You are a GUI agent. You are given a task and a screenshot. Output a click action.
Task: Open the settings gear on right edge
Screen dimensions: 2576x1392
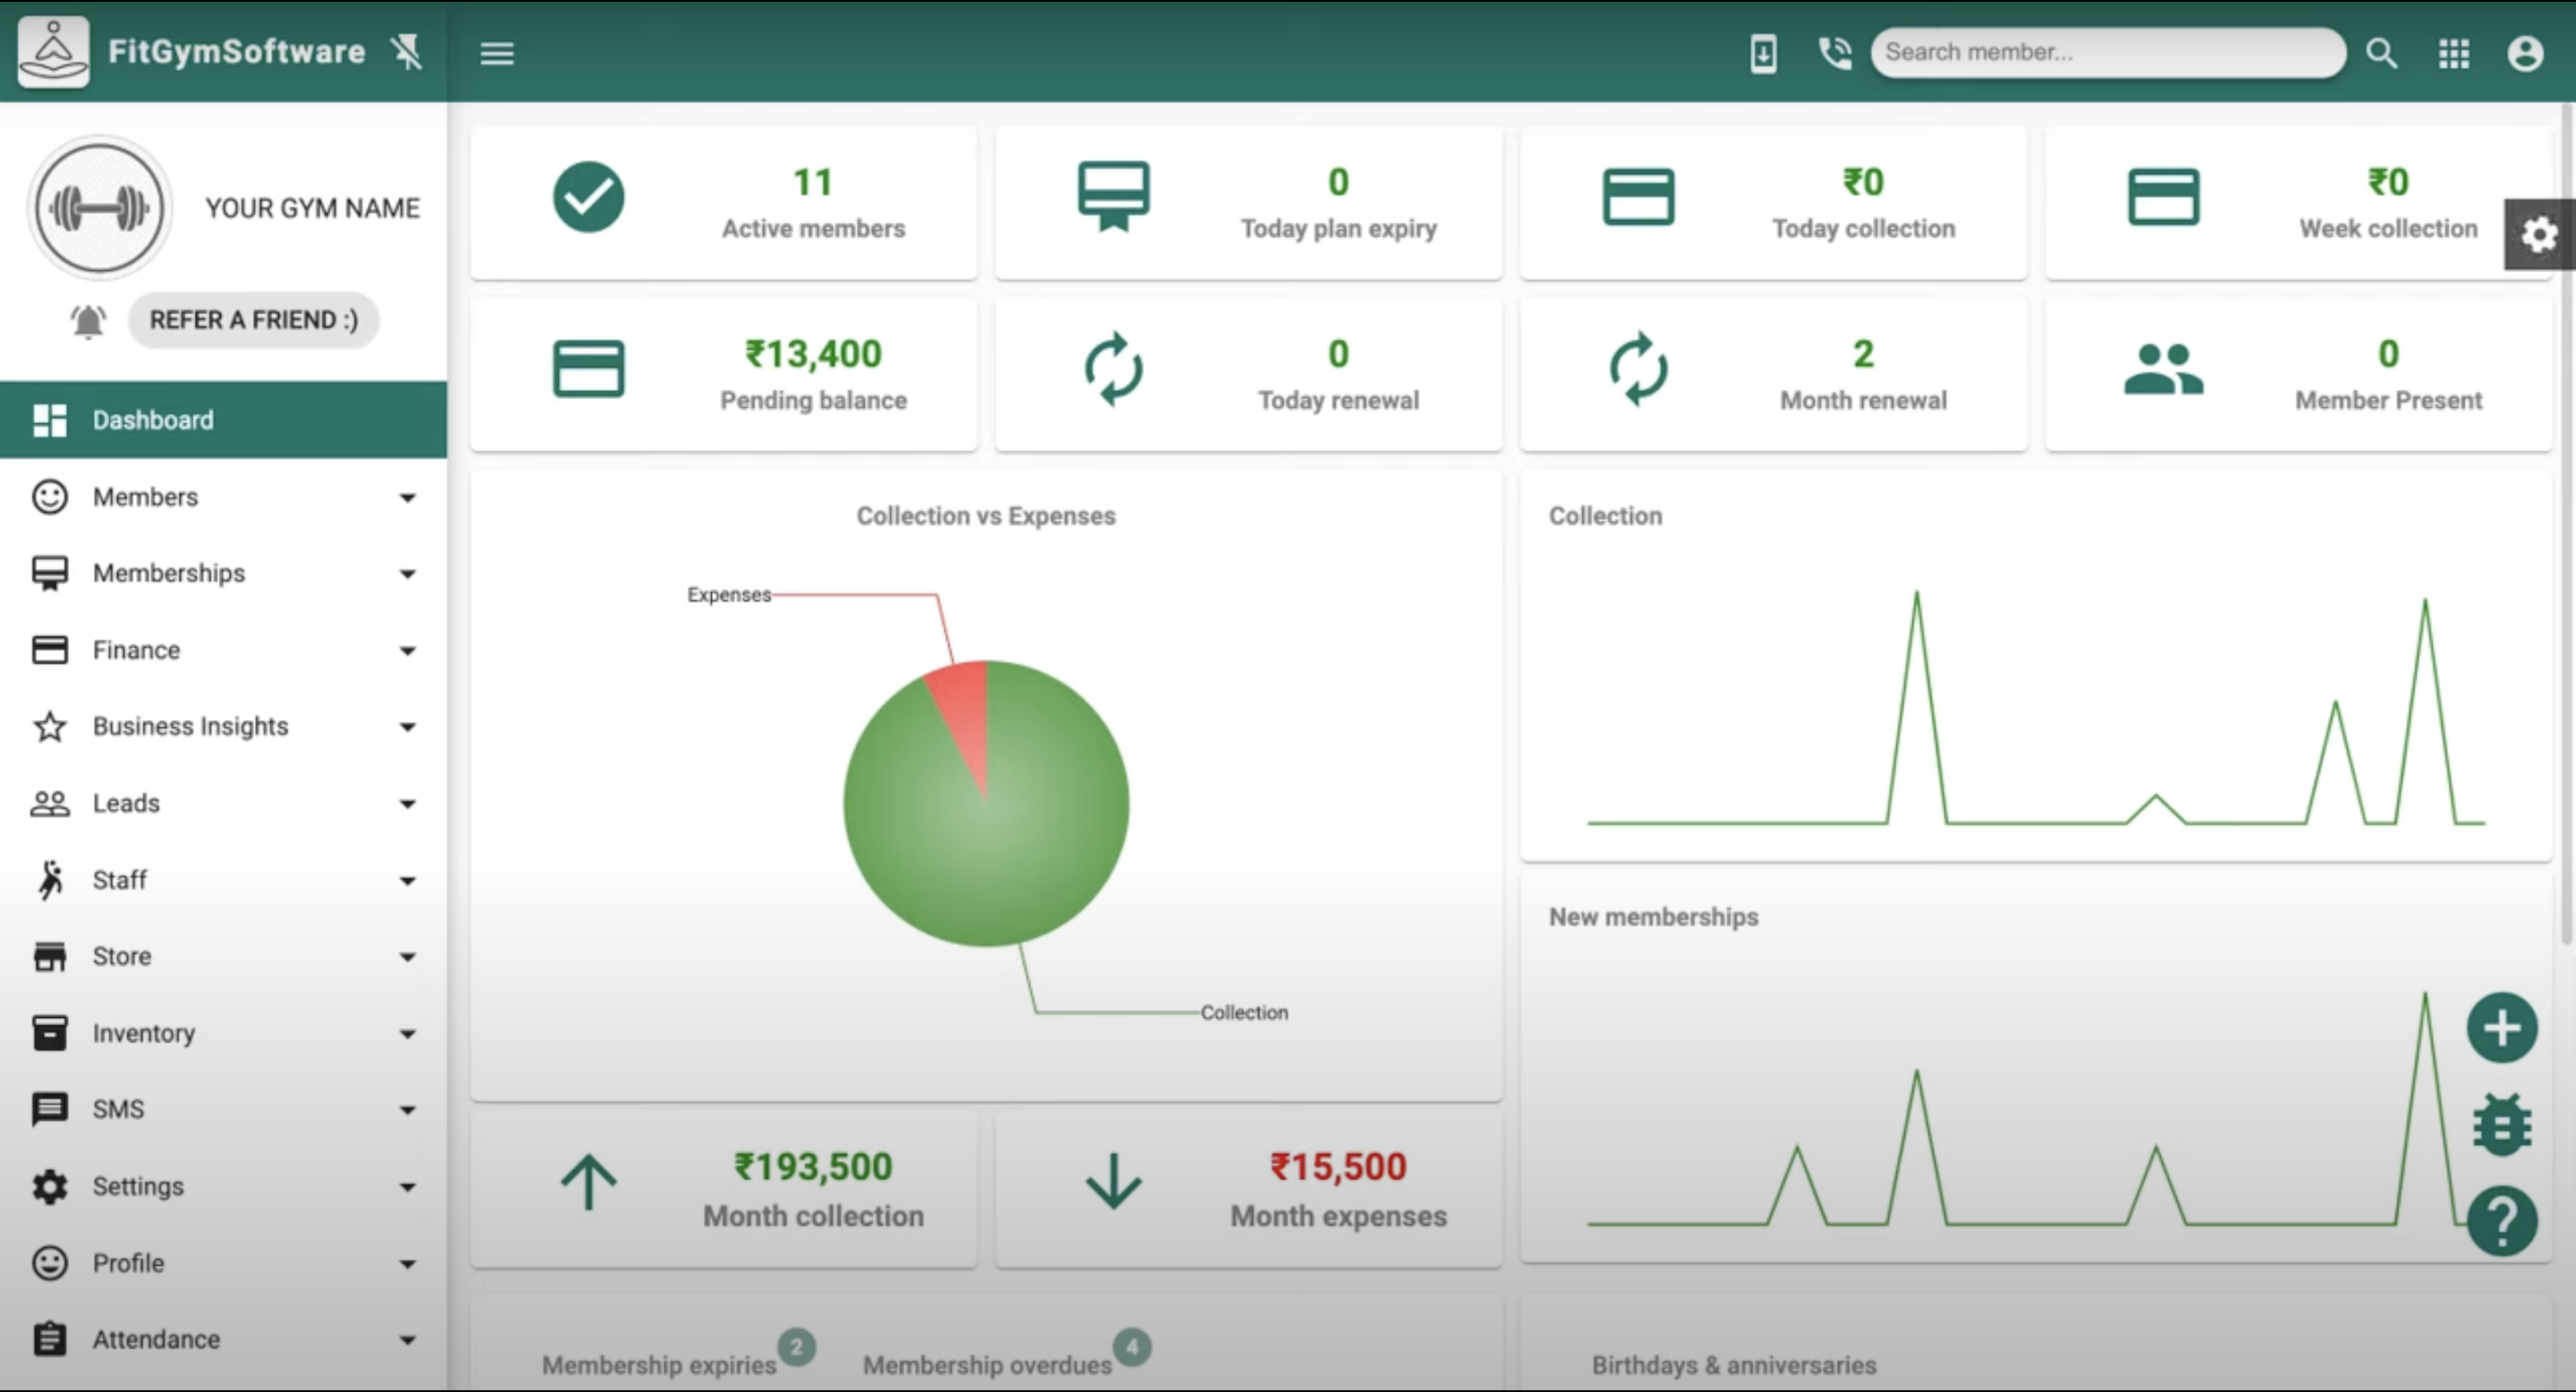point(2538,234)
